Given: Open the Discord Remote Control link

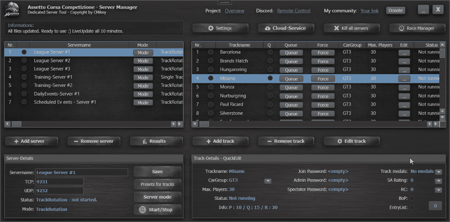Looking at the screenshot, I should (294, 11).
